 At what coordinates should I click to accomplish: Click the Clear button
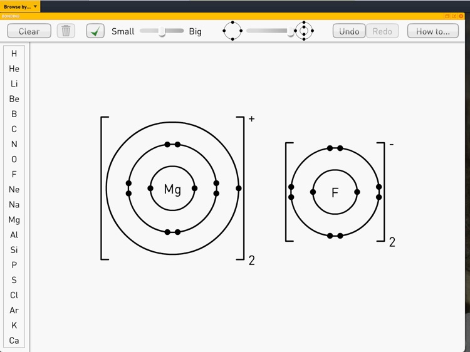(29, 31)
